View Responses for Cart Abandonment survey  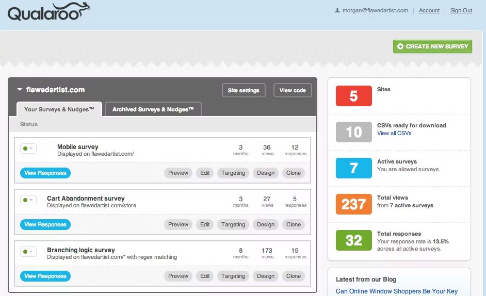pyautogui.click(x=45, y=224)
